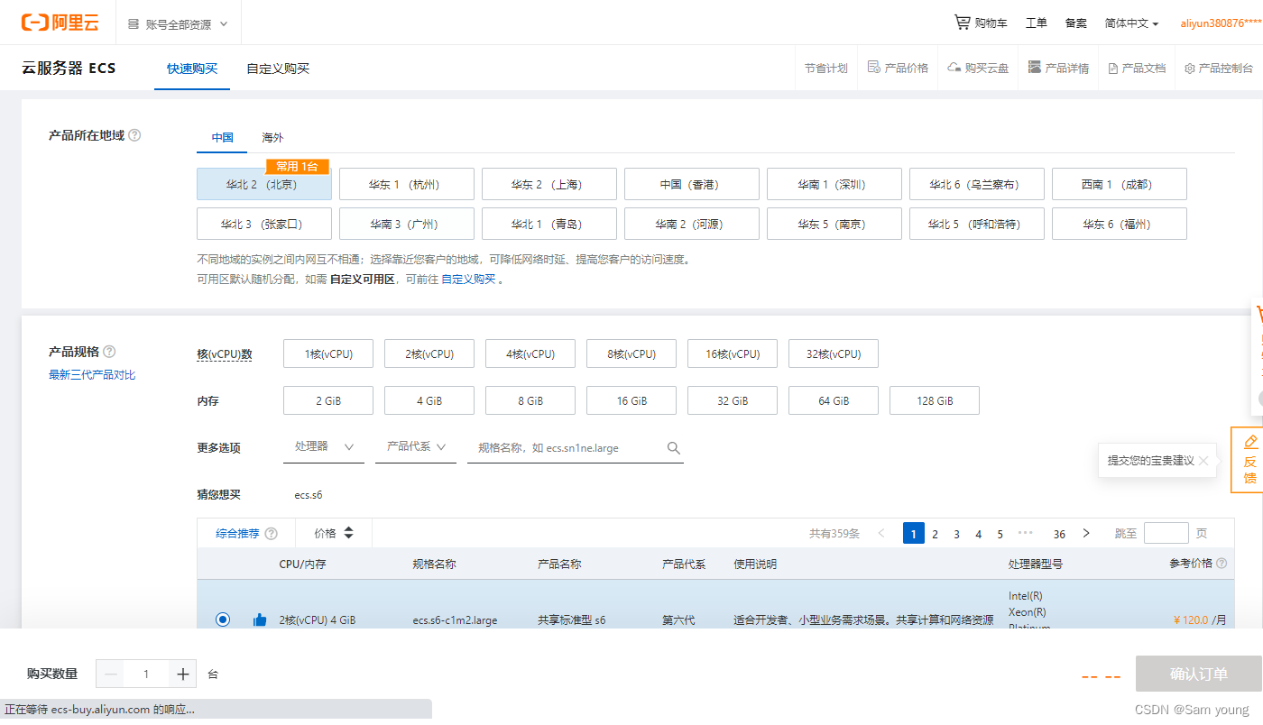This screenshot has height=725, width=1263.
Task: Click the ecs.s6 suggestion
Action: pyautogui.click(x=309, y=495)
